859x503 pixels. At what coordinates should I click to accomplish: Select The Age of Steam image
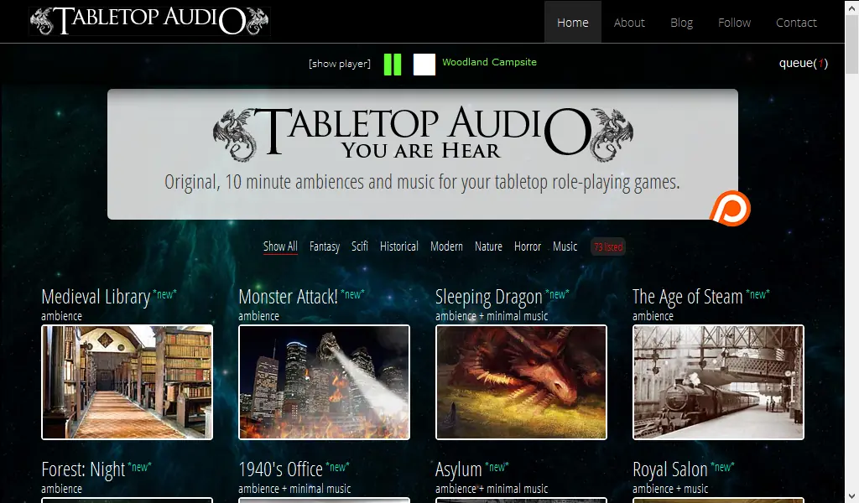coord(718,382)
